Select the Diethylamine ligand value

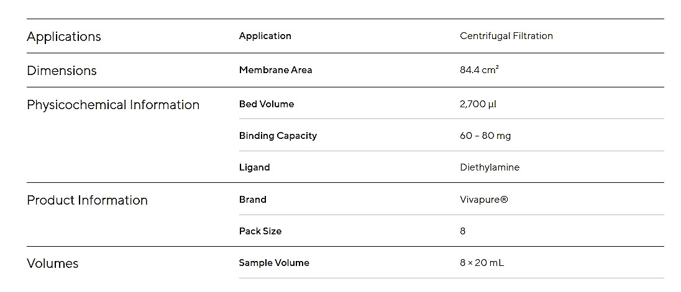click(x=490, y=167)
